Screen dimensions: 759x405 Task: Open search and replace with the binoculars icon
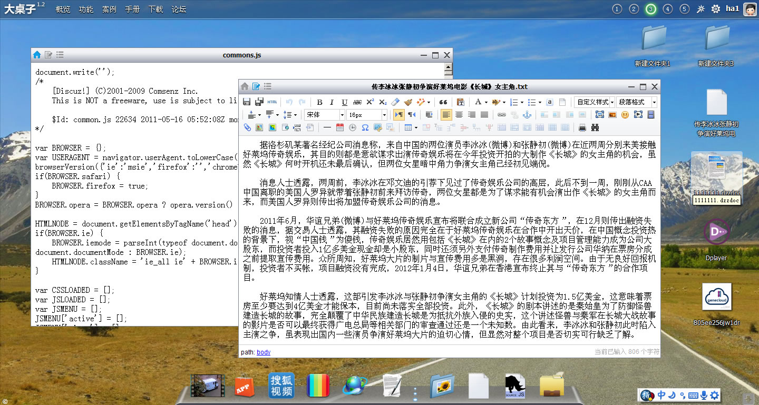[595, 127]
